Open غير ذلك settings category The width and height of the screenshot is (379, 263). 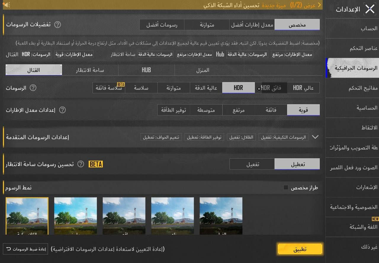click(x=352, y=247)
